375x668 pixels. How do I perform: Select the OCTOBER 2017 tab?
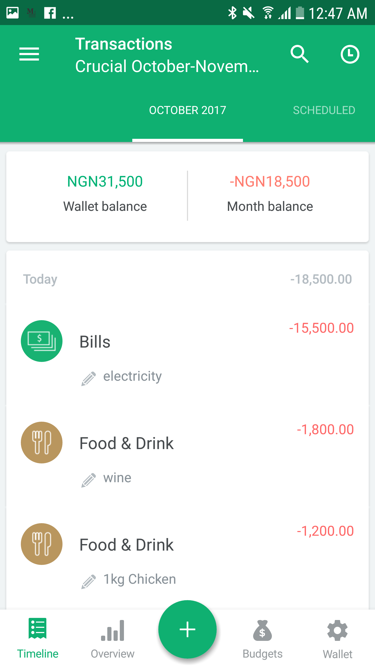(187, 110)
